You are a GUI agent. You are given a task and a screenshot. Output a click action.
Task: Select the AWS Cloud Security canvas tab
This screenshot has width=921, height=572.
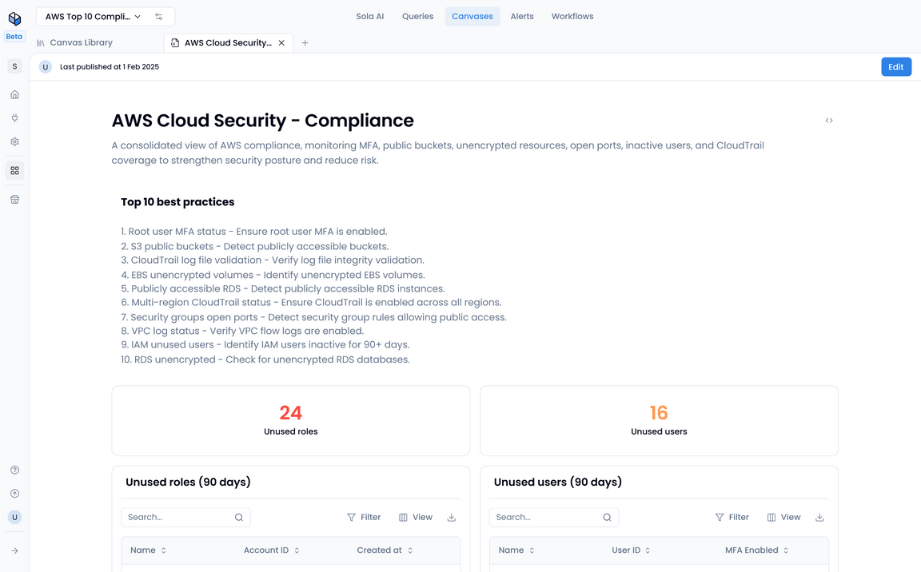click(x=229, y=43)
